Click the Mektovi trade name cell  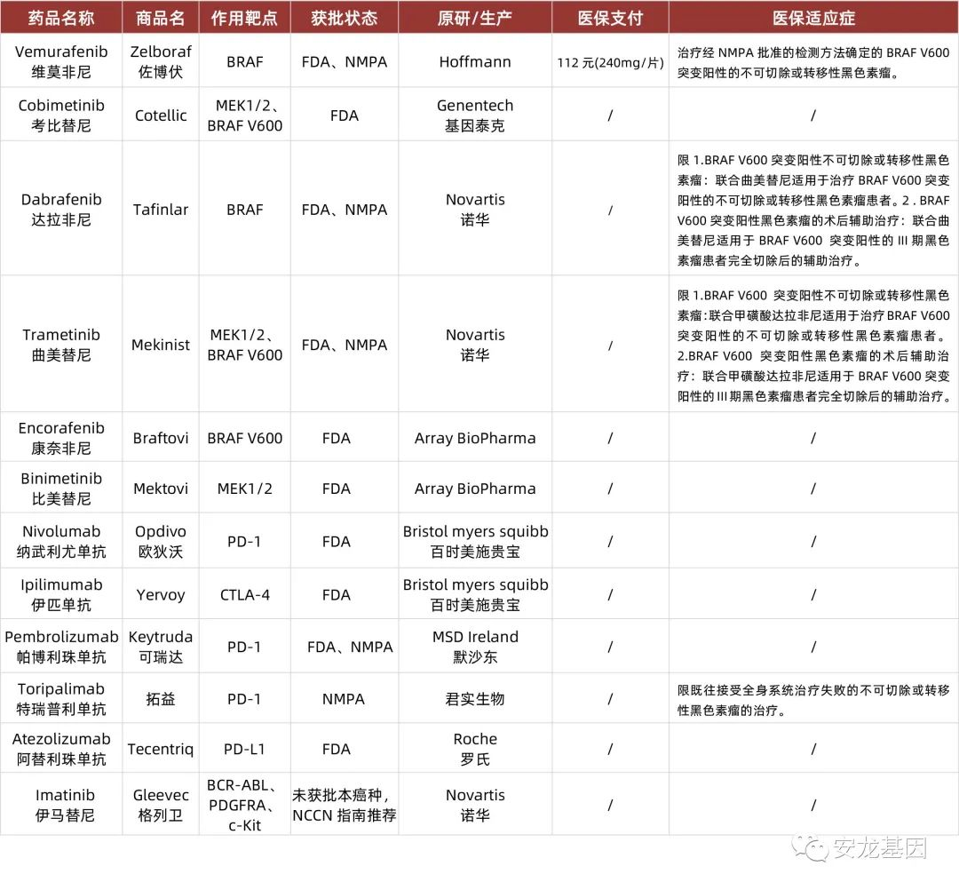(161, 489)
